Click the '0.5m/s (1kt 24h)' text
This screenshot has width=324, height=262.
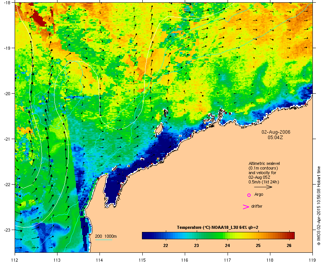(x=264, y=182)
